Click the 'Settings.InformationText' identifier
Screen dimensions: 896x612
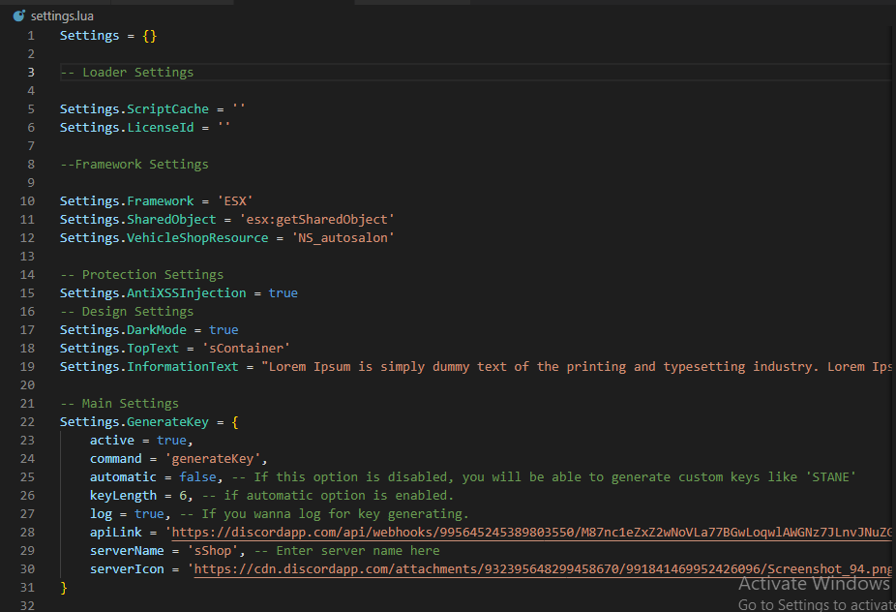coord(149,366)
